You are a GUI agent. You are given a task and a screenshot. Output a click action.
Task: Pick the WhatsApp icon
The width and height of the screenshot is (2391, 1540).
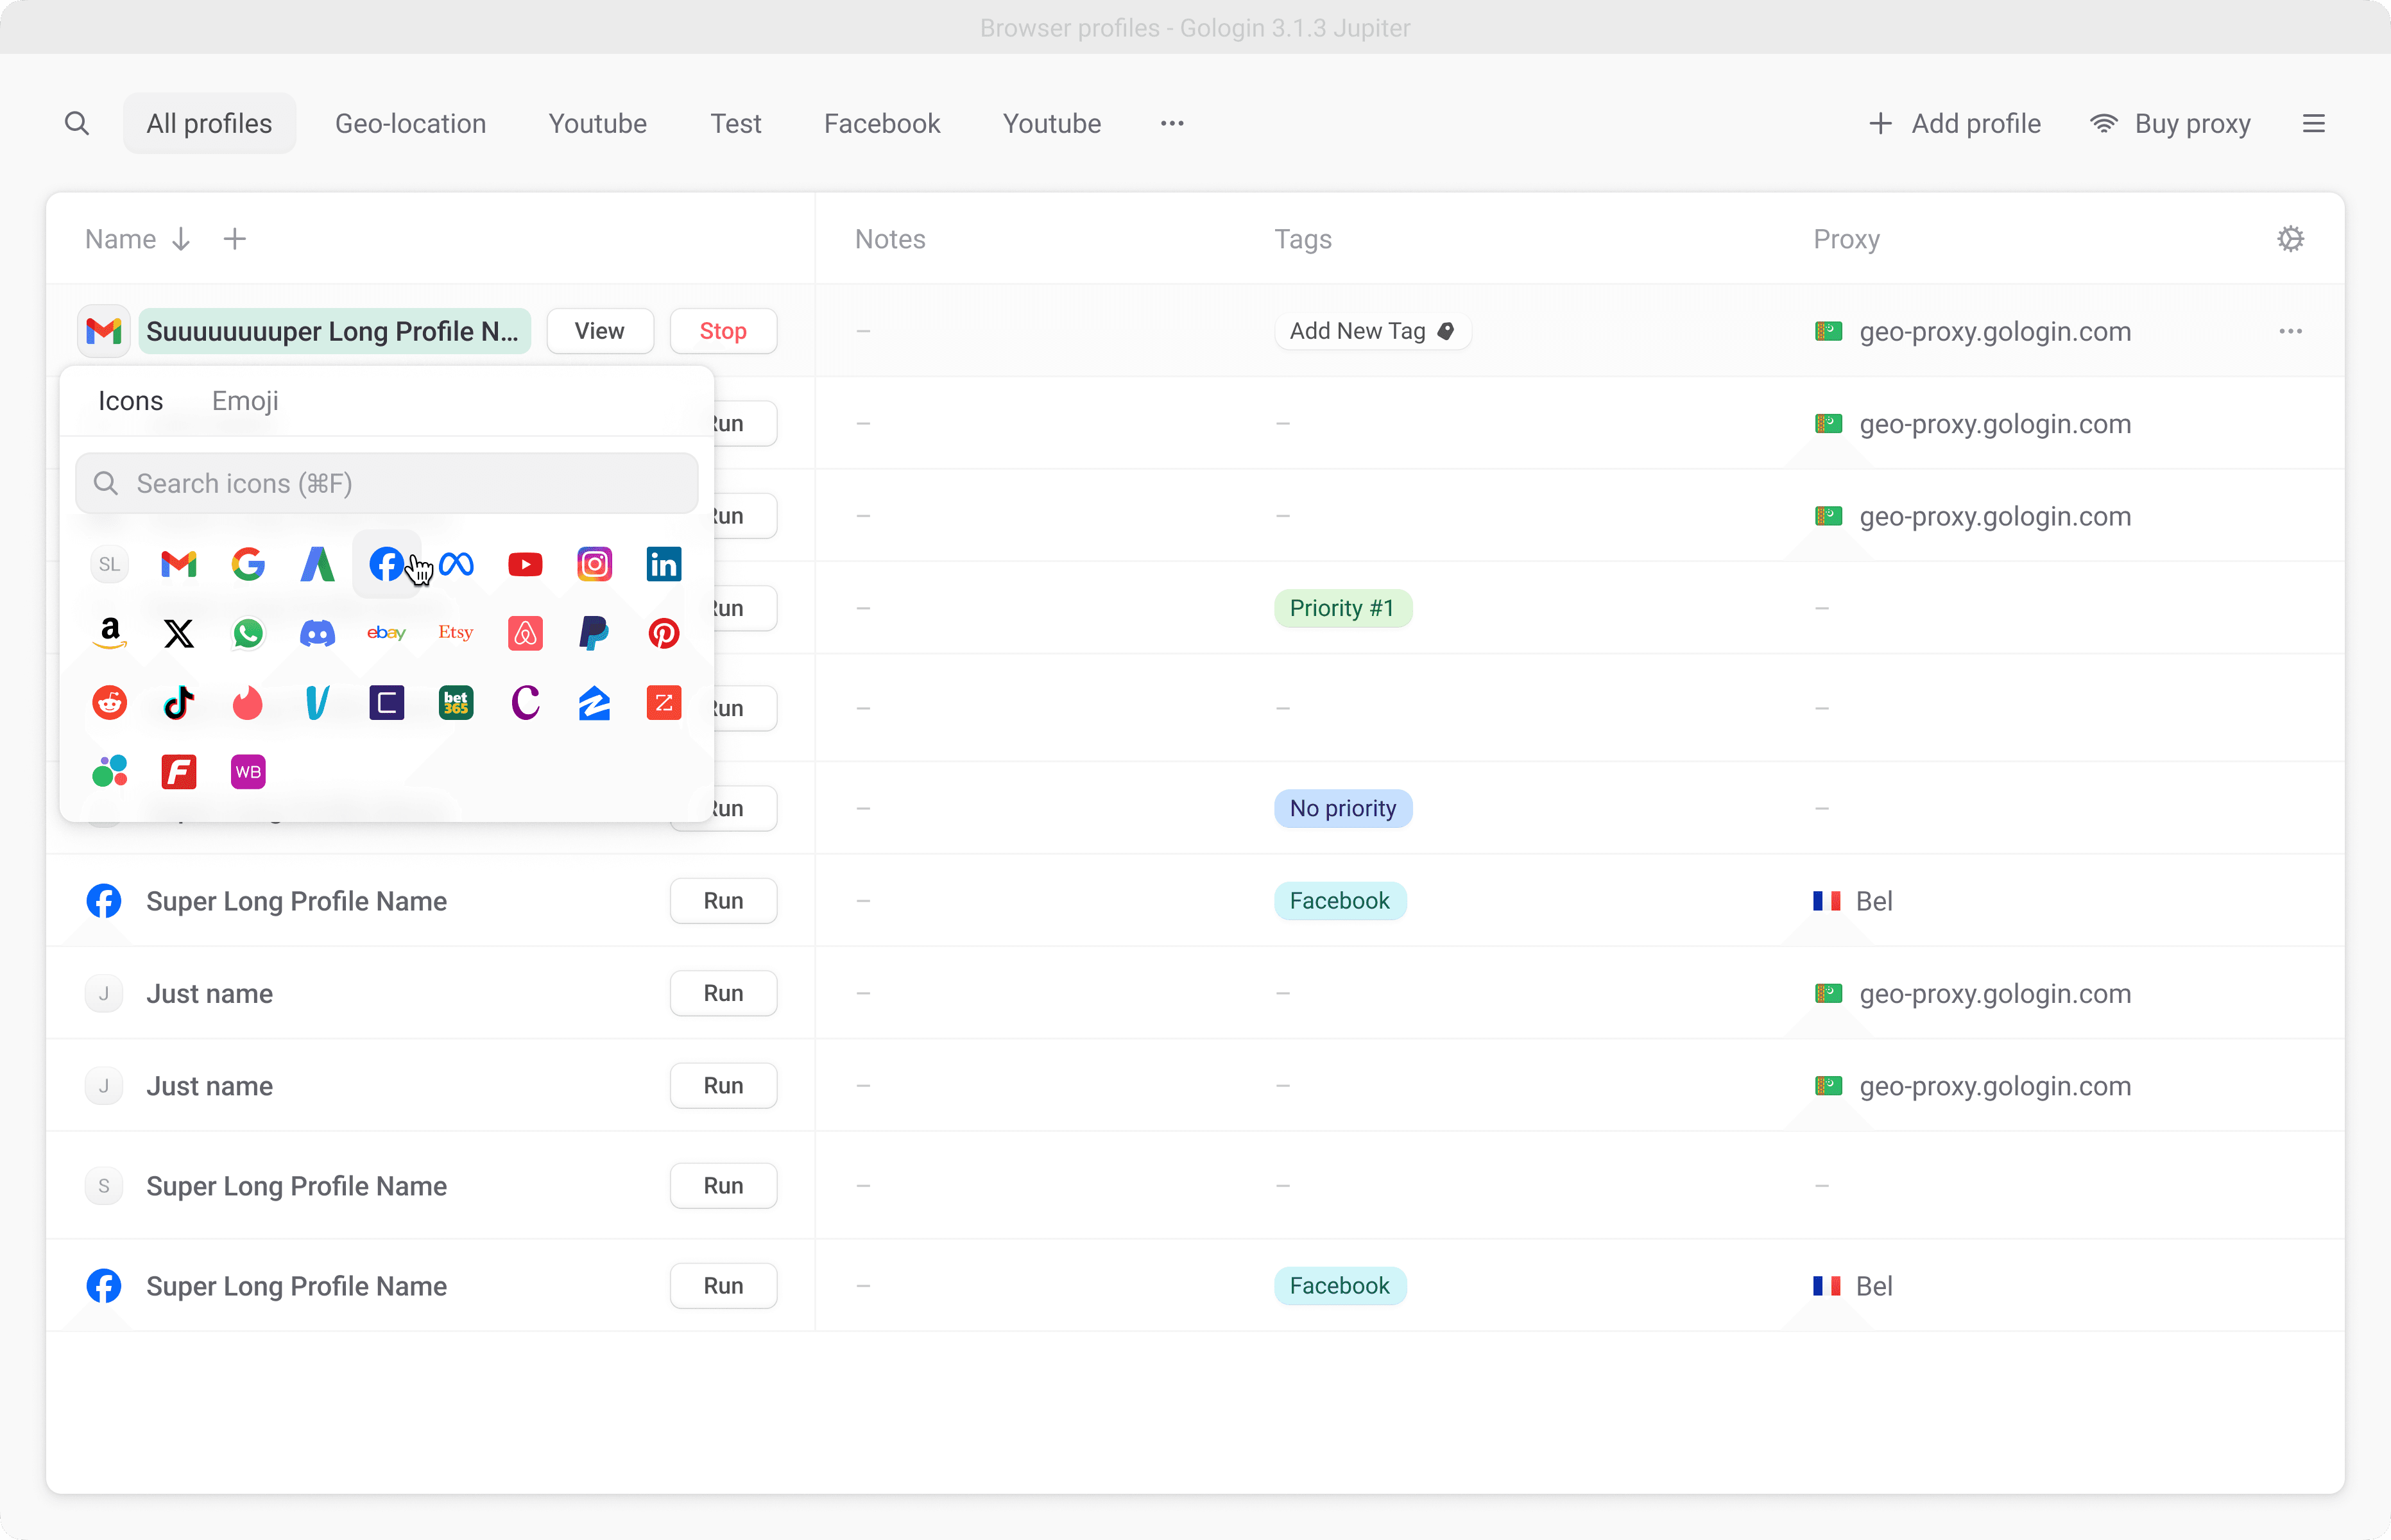tap(248, 633)
